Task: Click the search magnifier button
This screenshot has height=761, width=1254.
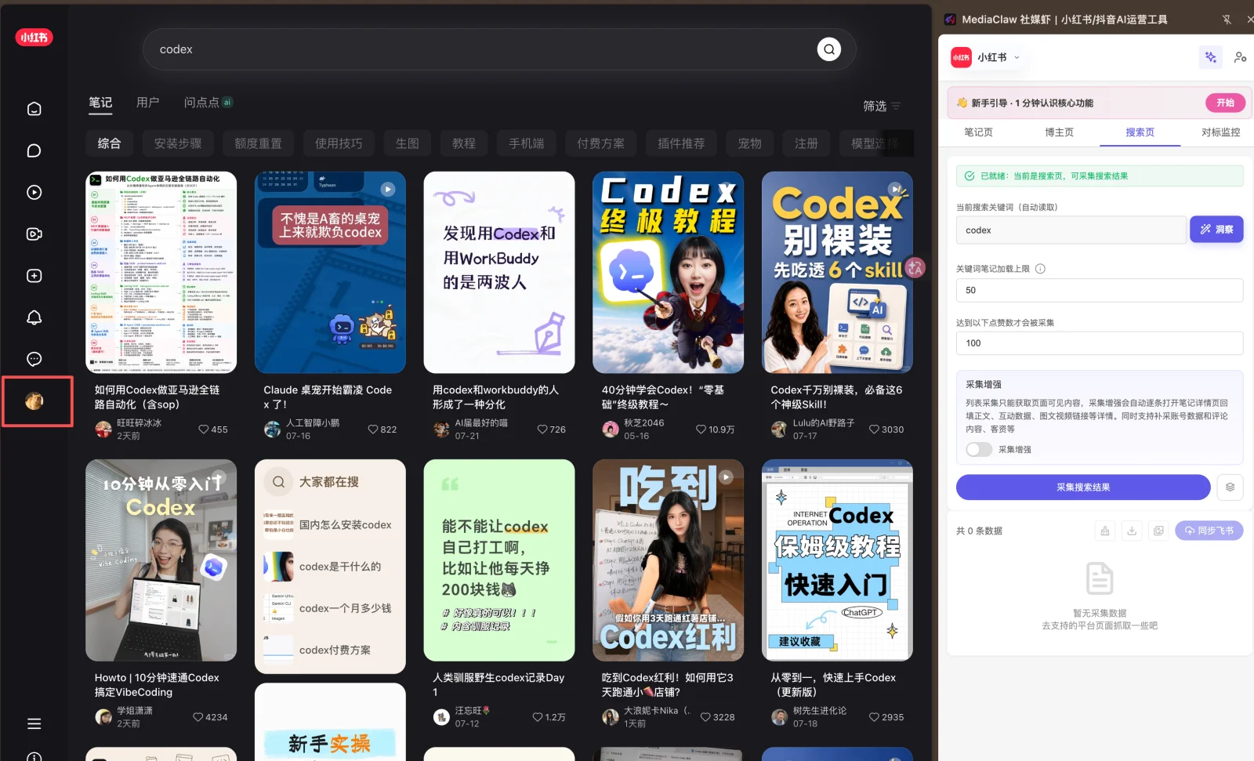Action: coord(829,49)
